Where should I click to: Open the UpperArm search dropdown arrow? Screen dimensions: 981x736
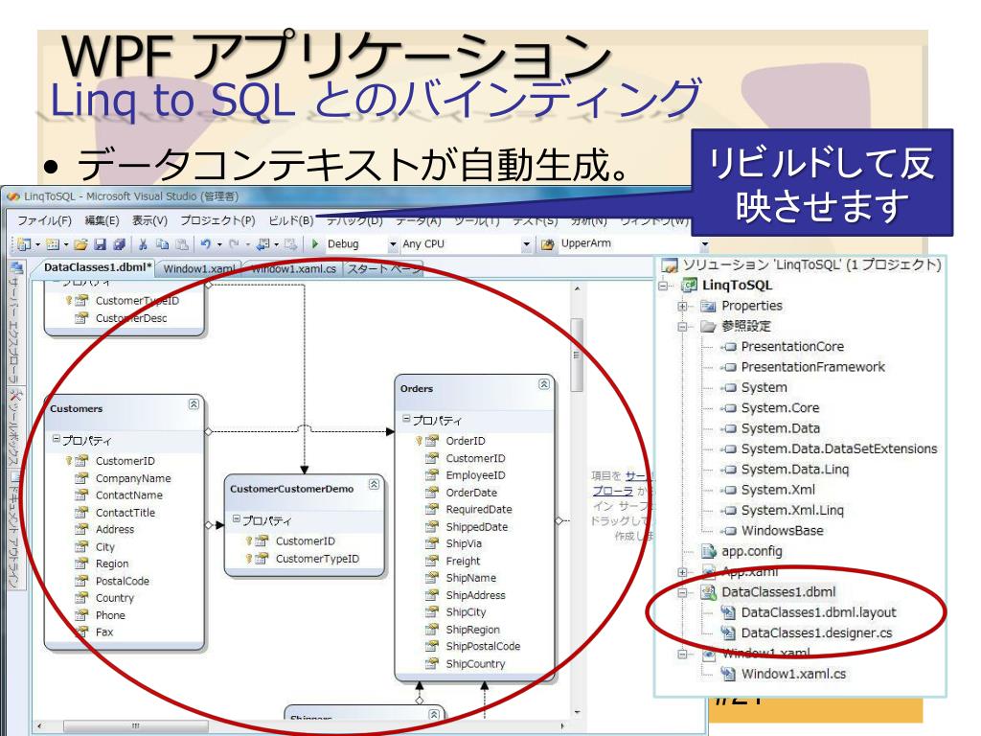(705, 244)
